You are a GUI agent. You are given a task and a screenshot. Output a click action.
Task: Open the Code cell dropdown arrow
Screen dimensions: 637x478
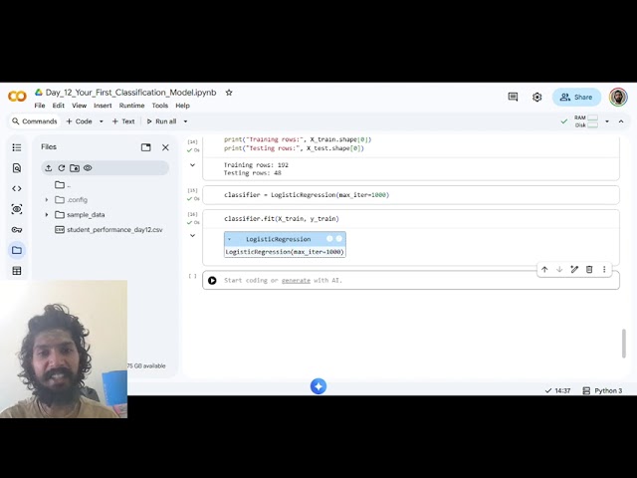coord(102,121)
